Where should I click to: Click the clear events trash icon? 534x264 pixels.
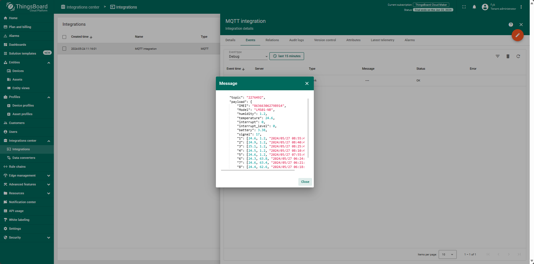508,56
